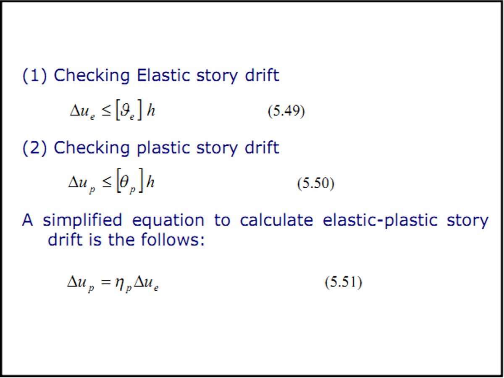Select the equation number (5.51)

(343, 282)
